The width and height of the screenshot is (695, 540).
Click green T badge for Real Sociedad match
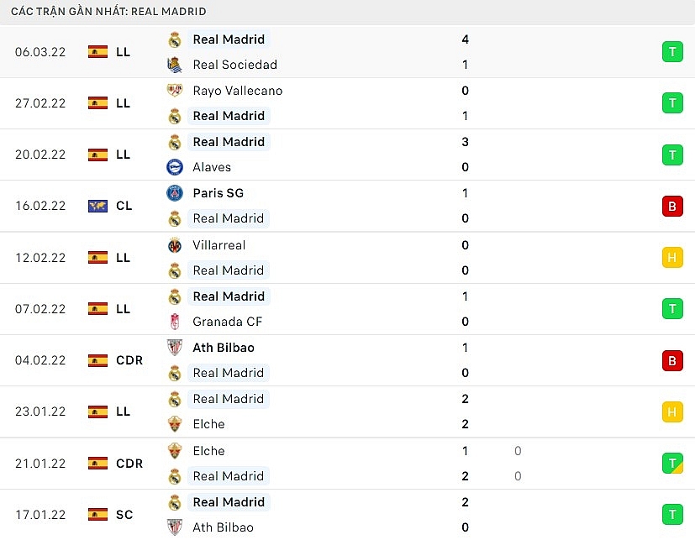tap(671, 52)
